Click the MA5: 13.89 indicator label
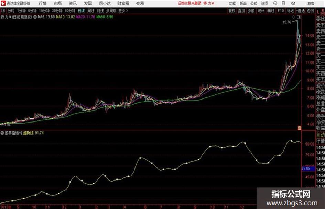Viewport: 325px width, 209px height. click(46, 17)
